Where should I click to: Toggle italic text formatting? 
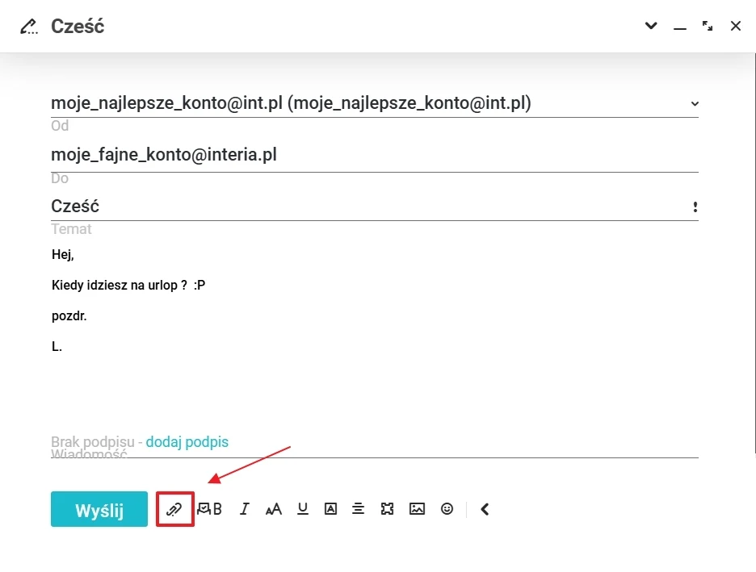pyautogui.click(x=245, y=509)
